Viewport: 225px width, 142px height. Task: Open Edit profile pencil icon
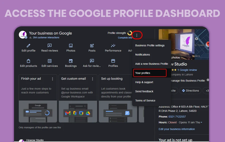click(28, 46)
